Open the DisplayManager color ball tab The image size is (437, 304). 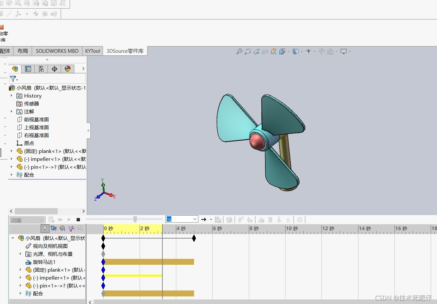click(x=68, y=69)
